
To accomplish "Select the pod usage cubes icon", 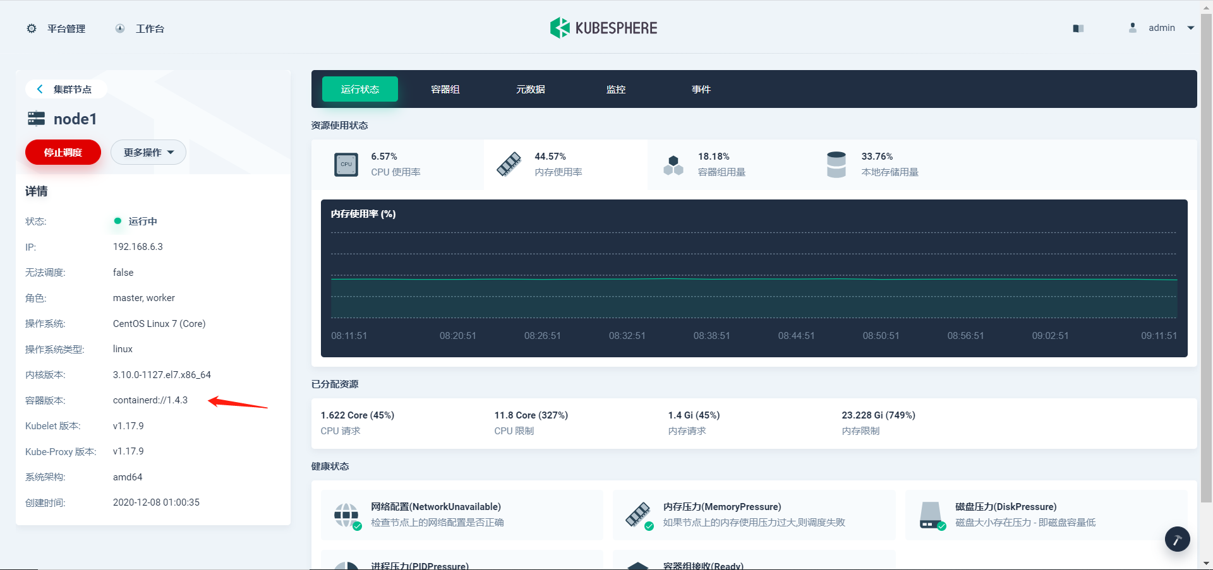I will 673,165.
